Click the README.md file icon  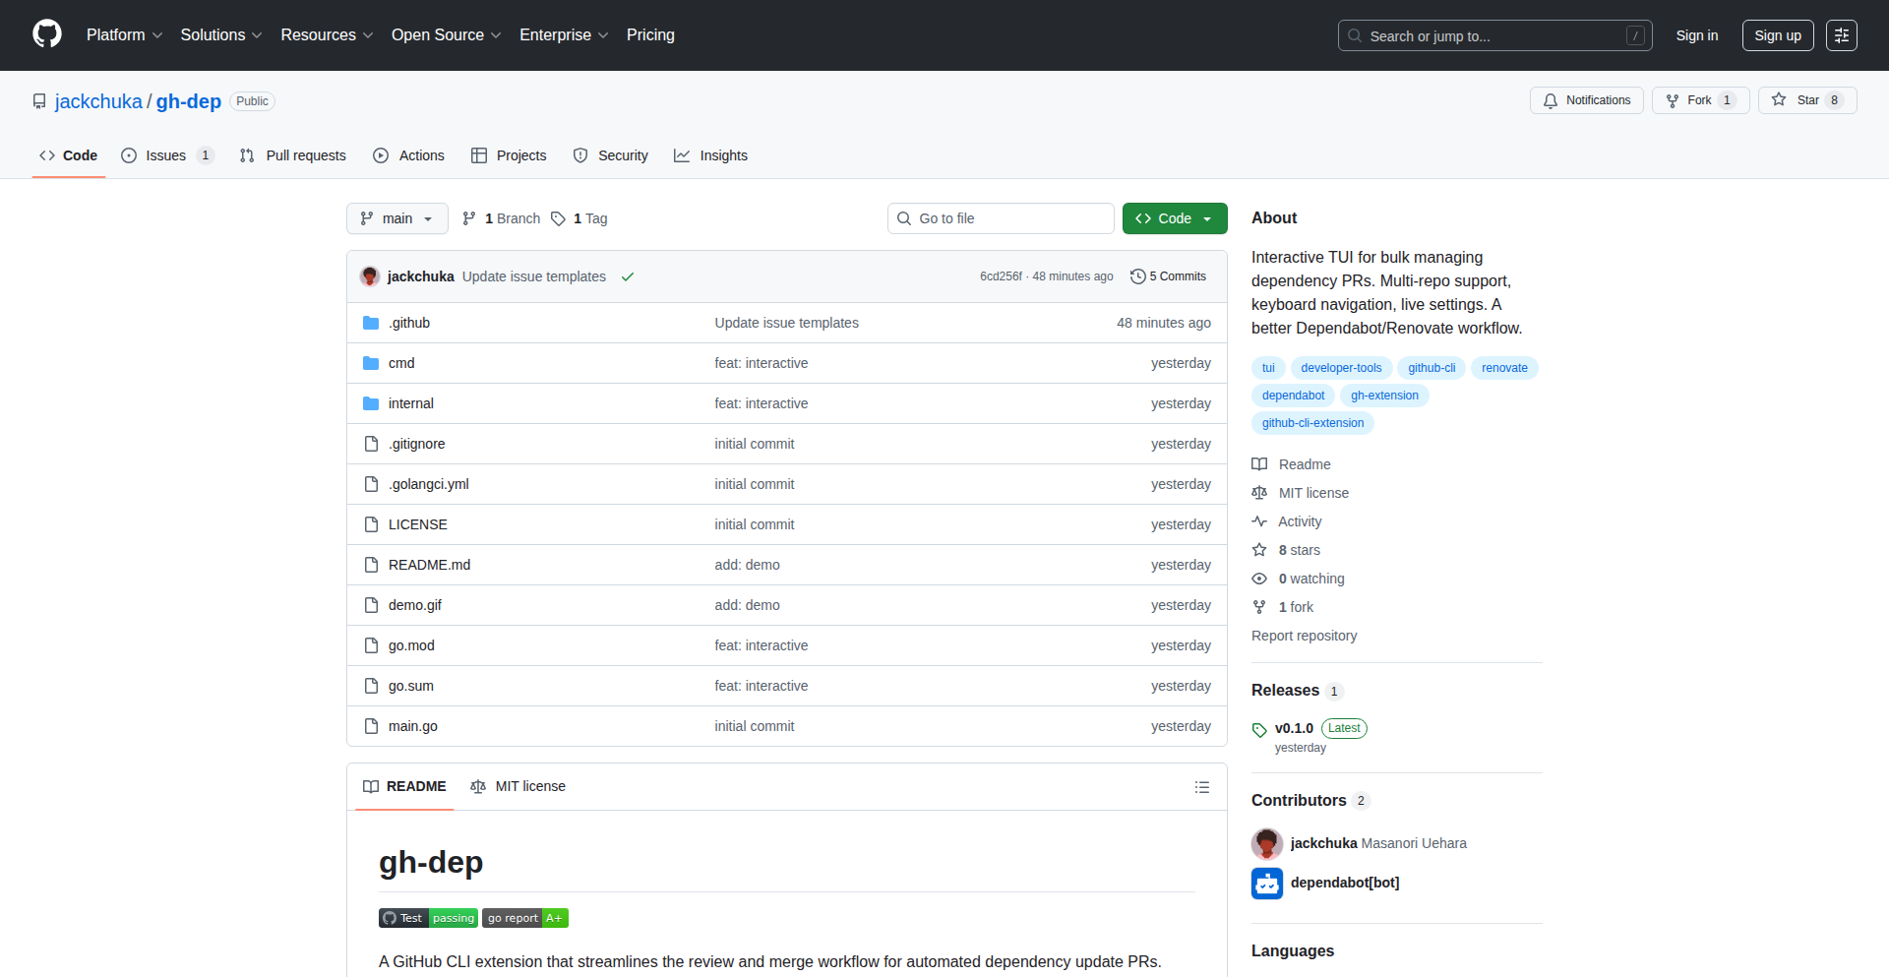point(371,565)
